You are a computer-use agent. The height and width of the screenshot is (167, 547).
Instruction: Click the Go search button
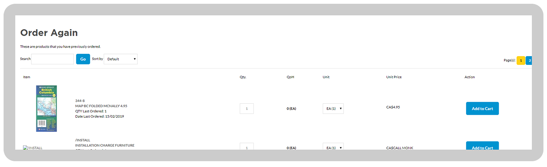pos(83,59)
